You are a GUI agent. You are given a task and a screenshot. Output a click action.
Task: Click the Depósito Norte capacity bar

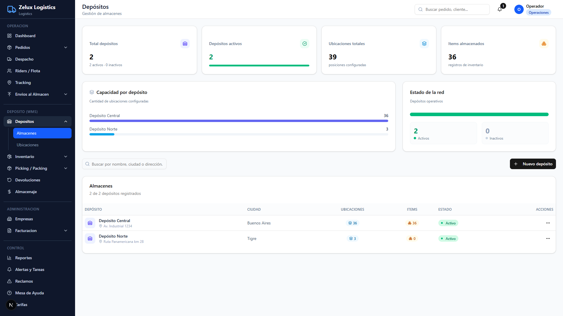click(x=239, y=134)
